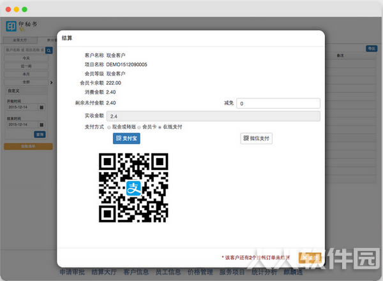383x281 pixels.
Task: Filter by 近一周
Action: pyautogui.click(x=26, y=66)
